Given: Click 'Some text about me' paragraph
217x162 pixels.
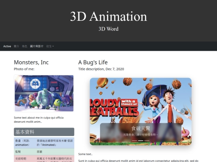Looking at the screenshot, I should pyautogui.click(x=39, y=120).
